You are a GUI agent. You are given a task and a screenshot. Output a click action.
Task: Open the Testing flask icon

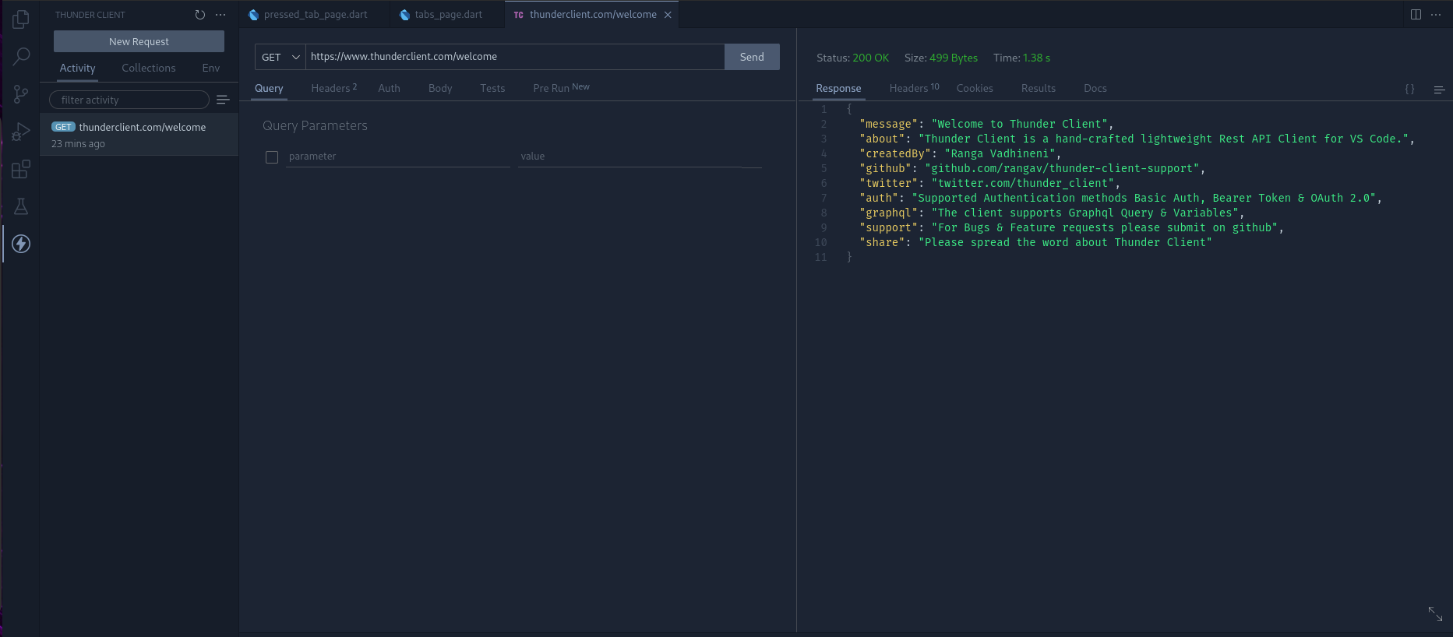[21, 206]
